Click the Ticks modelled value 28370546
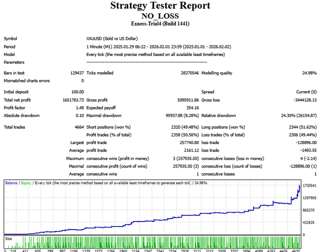The image size is (326, 252). (x=185, y=73)
